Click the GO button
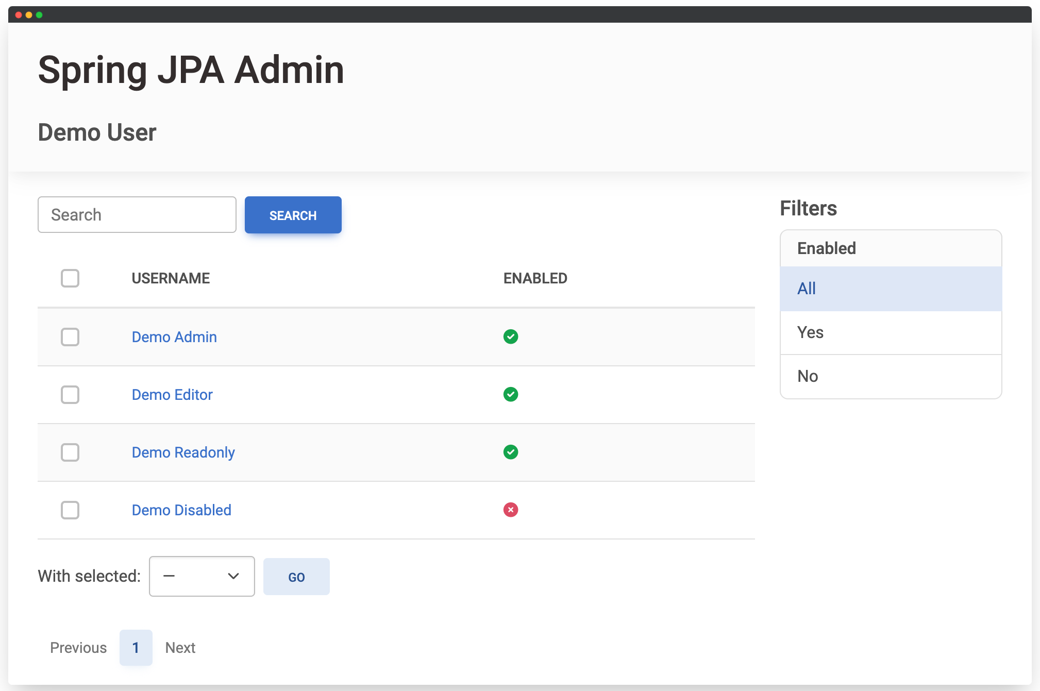This screenshot has height=691, width=1040. (296, 577)
